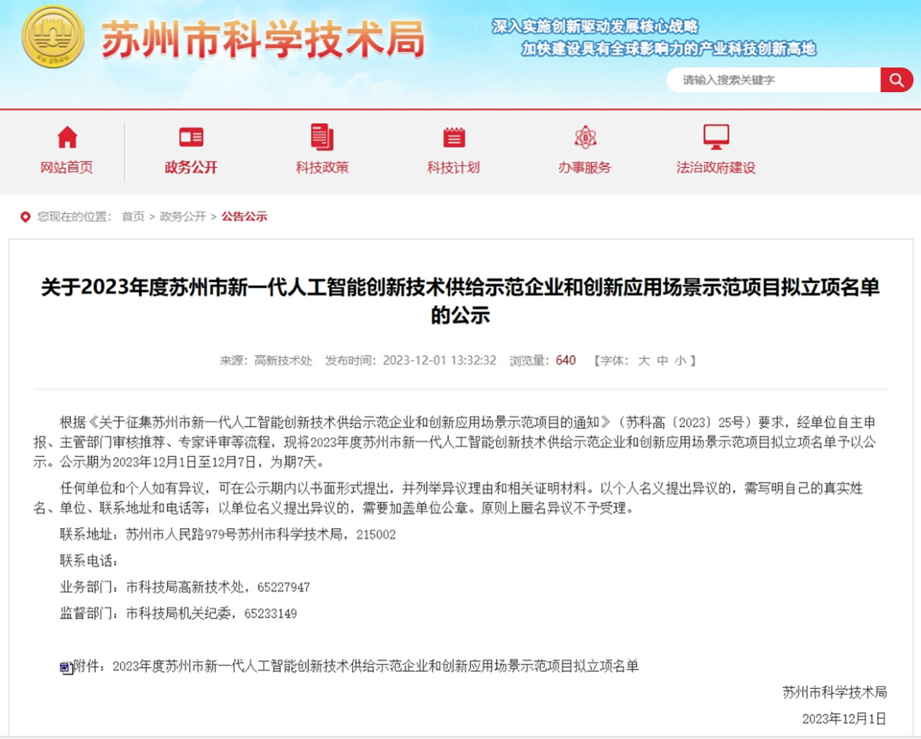
Task: Click the 公告公示 breadcrumb item
Action: [244, 217]
